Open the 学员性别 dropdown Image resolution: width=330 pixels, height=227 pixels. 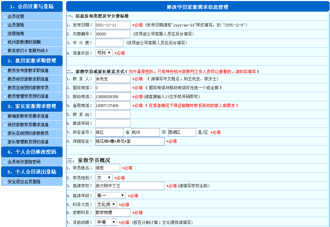click(x=104, y=178)
